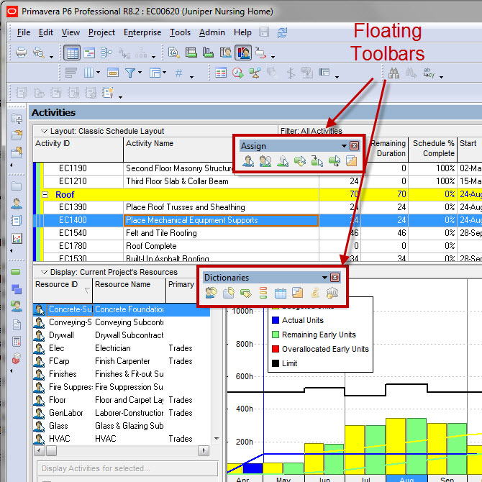Sort by the Activity ID column header
Screen dimensions: 482x482
click(x=78, y=149)
